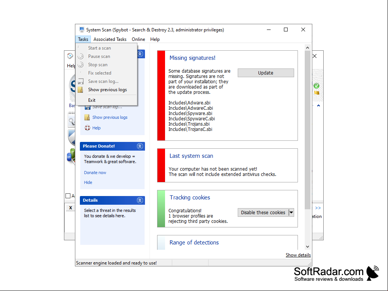Collapse the Please Donate! panel
Viewport: 388px width, 291px height.
140,146
